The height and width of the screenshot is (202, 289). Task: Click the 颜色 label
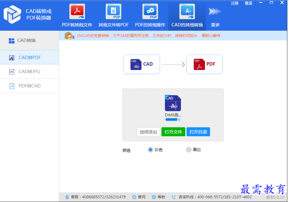(x=126, y=151)
